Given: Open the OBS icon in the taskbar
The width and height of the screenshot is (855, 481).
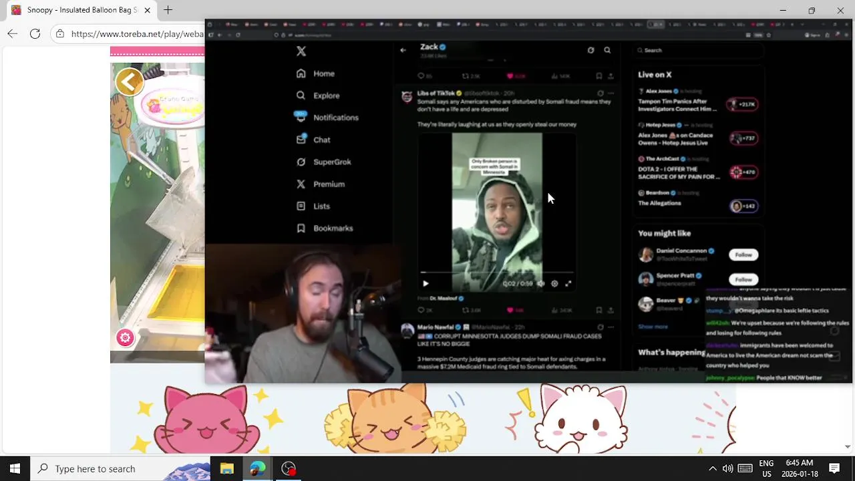Looking at the screenshot, I should (x=288, y=468).
